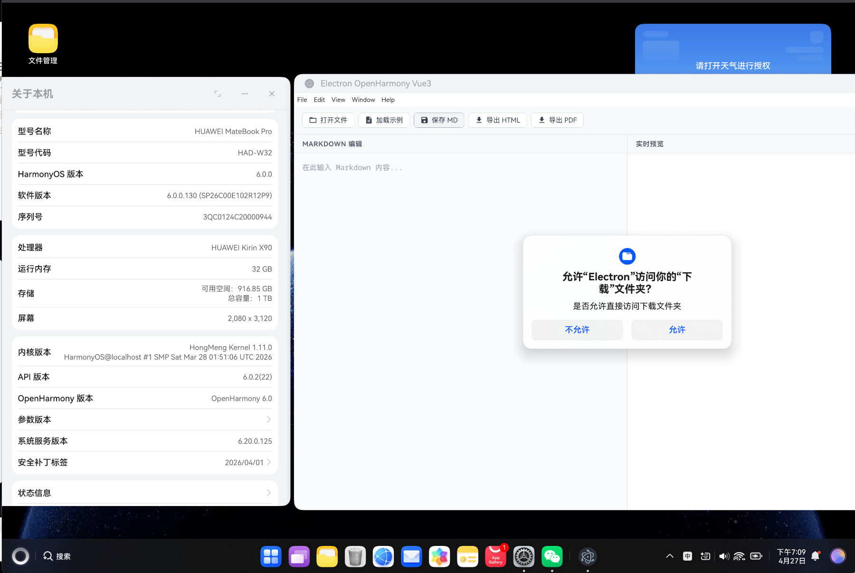Expand the 参数版本 row
Screen dimensions: 855x573
click(x=145, y=420)
